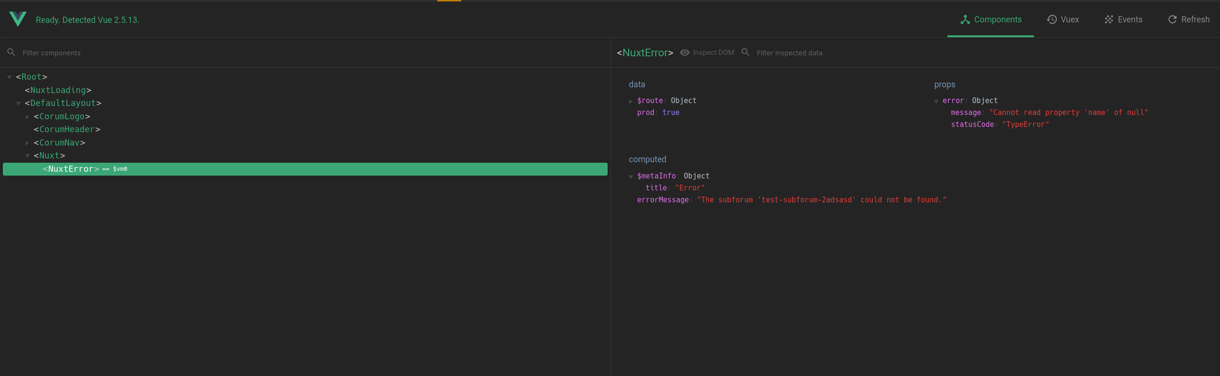Click the message "Cannot read property" value
The height and width of the screenshot is (376, 1220).
pyautogui.click(x=1069, y=113)
